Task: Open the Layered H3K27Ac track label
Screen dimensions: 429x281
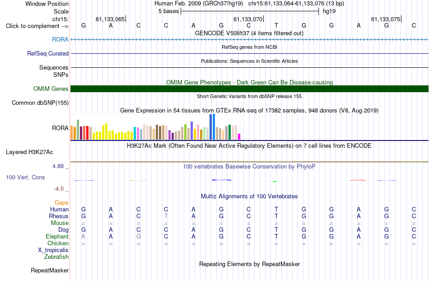Action: pyautogui.click(x=29, y=152)
